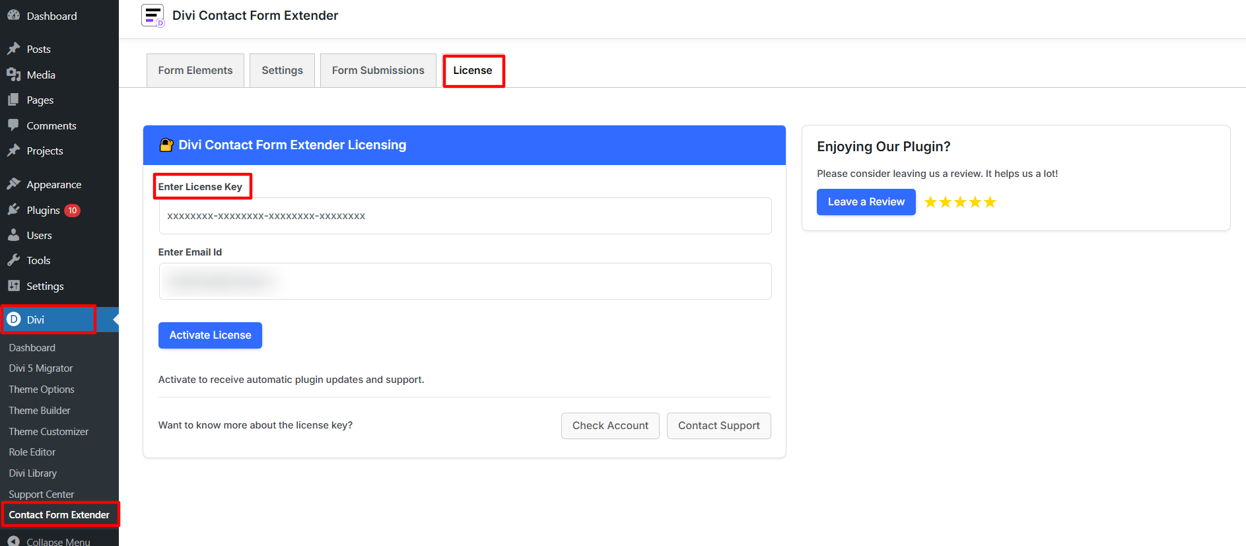Image resolution: width=1246 pixels, height=546 pixels.
Task: Click the Leave a Review button
Action: tap(866, 202)
